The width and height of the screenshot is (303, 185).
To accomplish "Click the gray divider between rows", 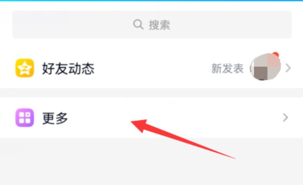I will pyautogui.click(x=151, y=93).
